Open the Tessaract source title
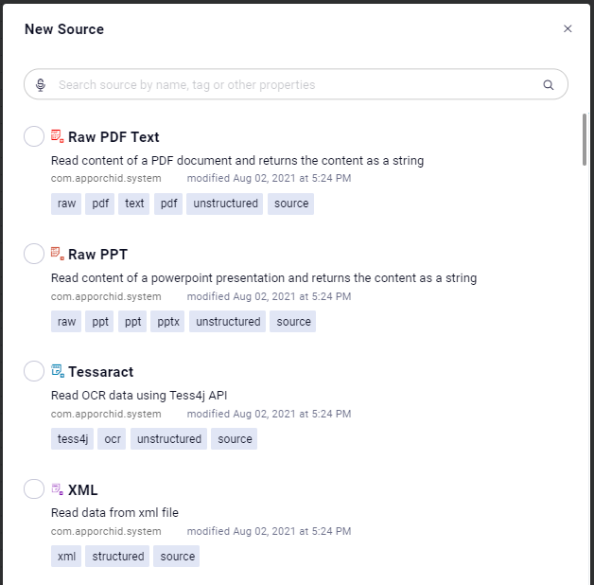The height and width of the screenshot is (585, 594). pyautogui.click(x=100, y=371)
